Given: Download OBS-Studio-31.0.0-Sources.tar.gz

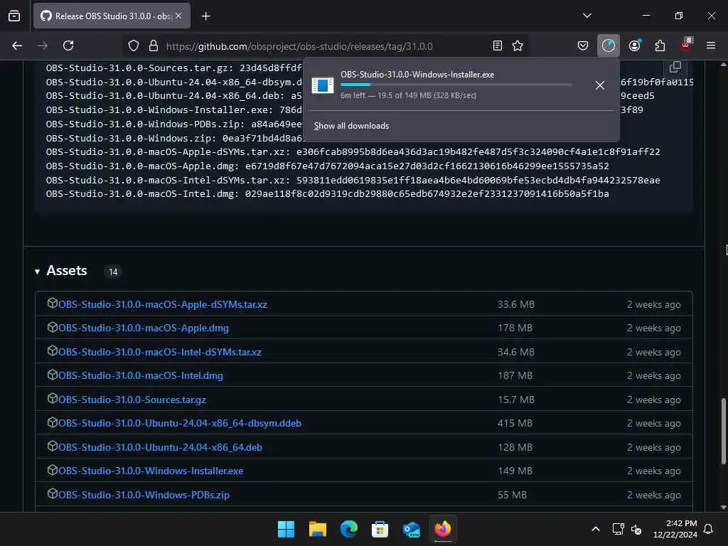Looking at the screenshot, I should [132, 400].
